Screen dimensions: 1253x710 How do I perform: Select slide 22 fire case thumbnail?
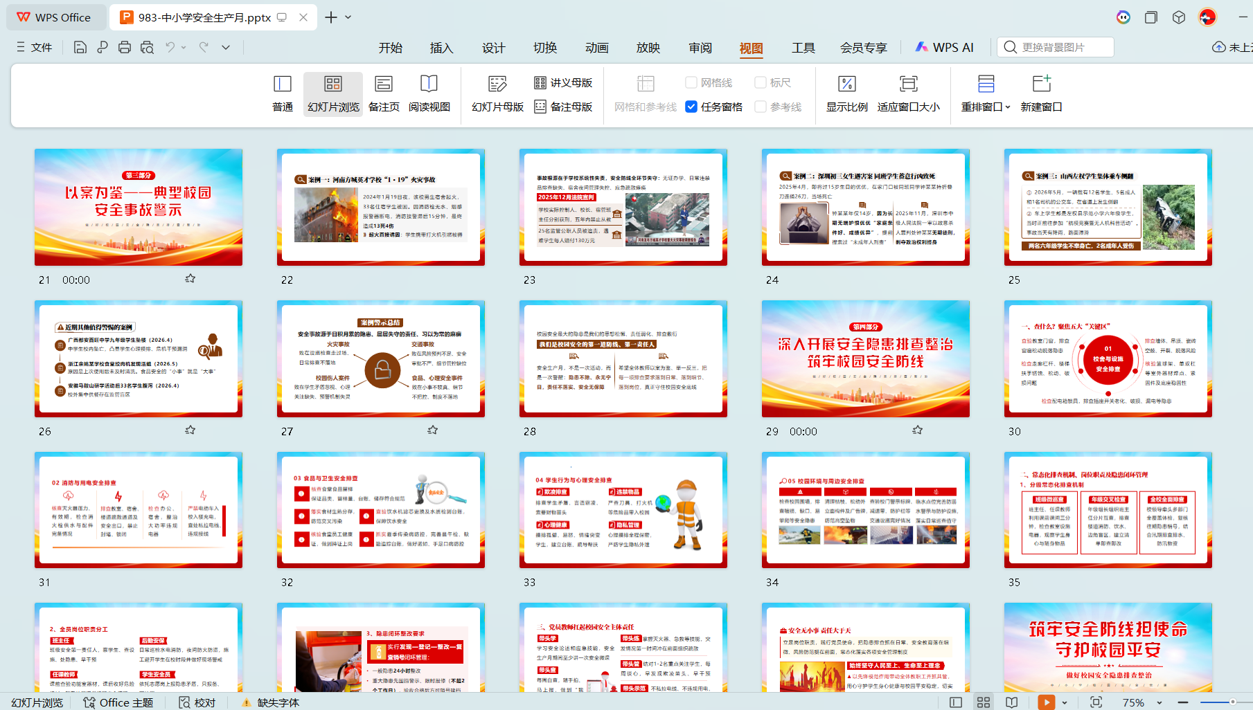[x=381, y=207]
